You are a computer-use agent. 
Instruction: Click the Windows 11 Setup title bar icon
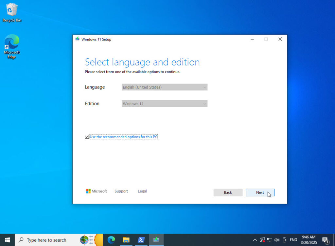click(77, 39)
